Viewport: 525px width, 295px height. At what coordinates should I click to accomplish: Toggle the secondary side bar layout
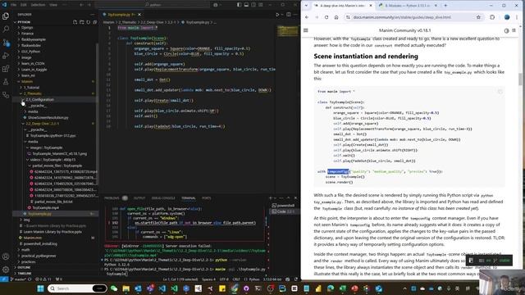coord(253,5)
